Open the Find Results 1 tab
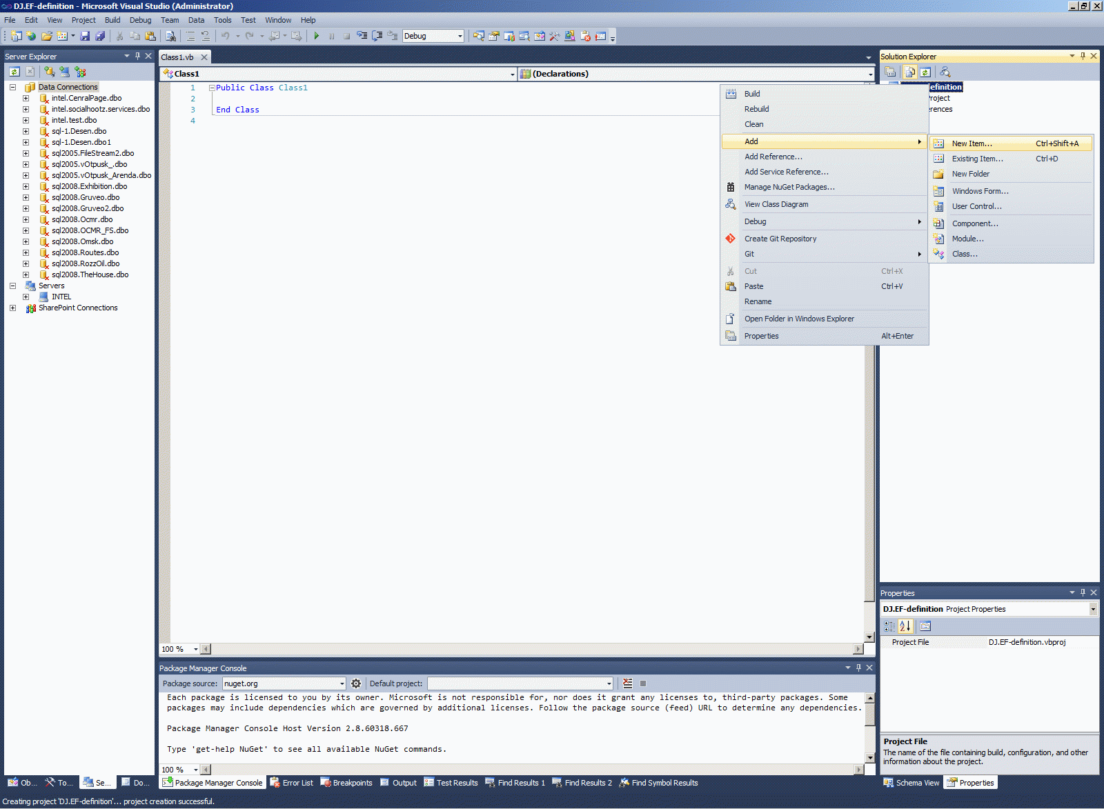The image size is (1104, 809). (x=515, y=783)
